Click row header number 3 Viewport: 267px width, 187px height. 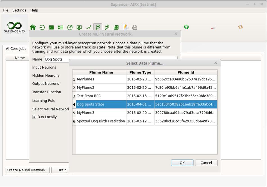click(x=74, y=96)
